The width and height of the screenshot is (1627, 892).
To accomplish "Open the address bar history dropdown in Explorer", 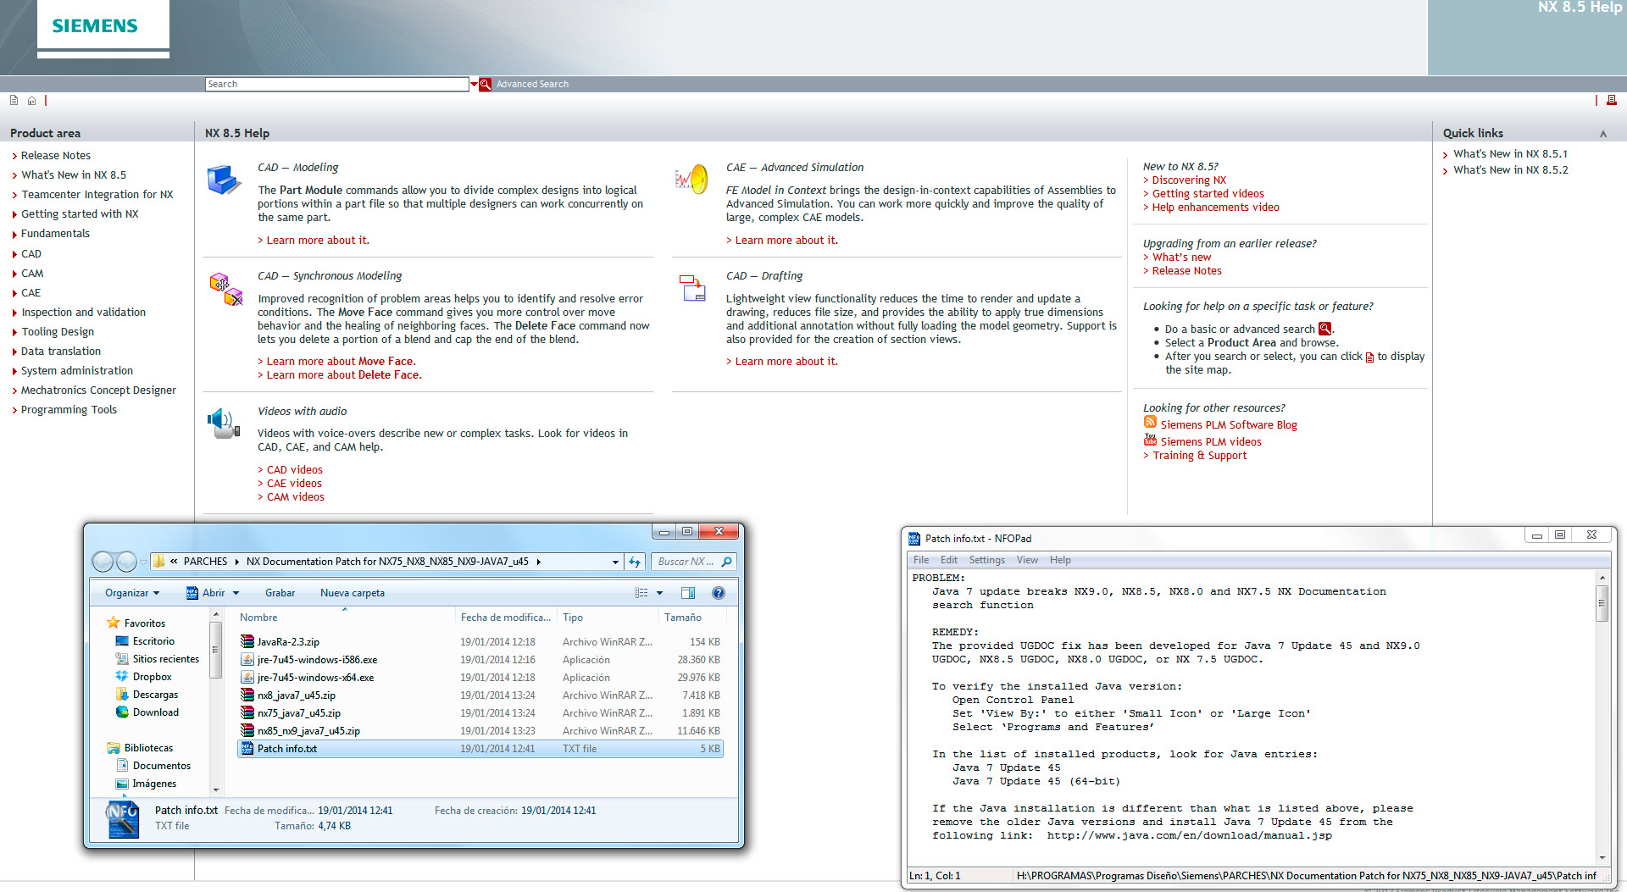I will pos(615,562).
